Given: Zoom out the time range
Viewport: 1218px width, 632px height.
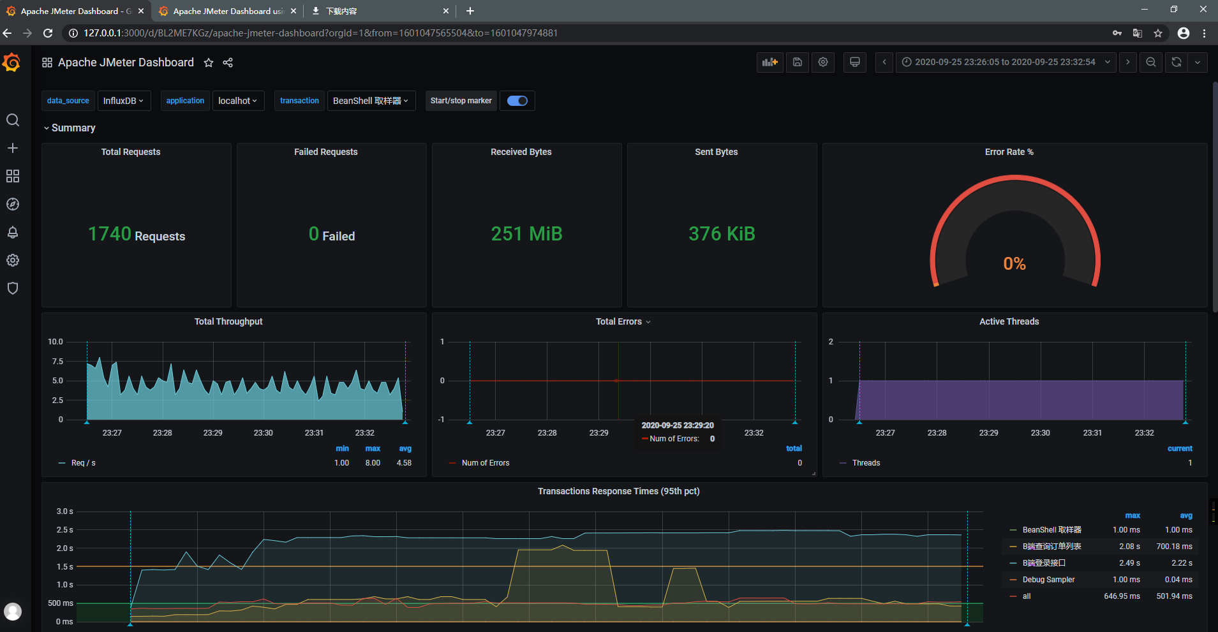Looking at the screenshot, I should coord(1151,62).
